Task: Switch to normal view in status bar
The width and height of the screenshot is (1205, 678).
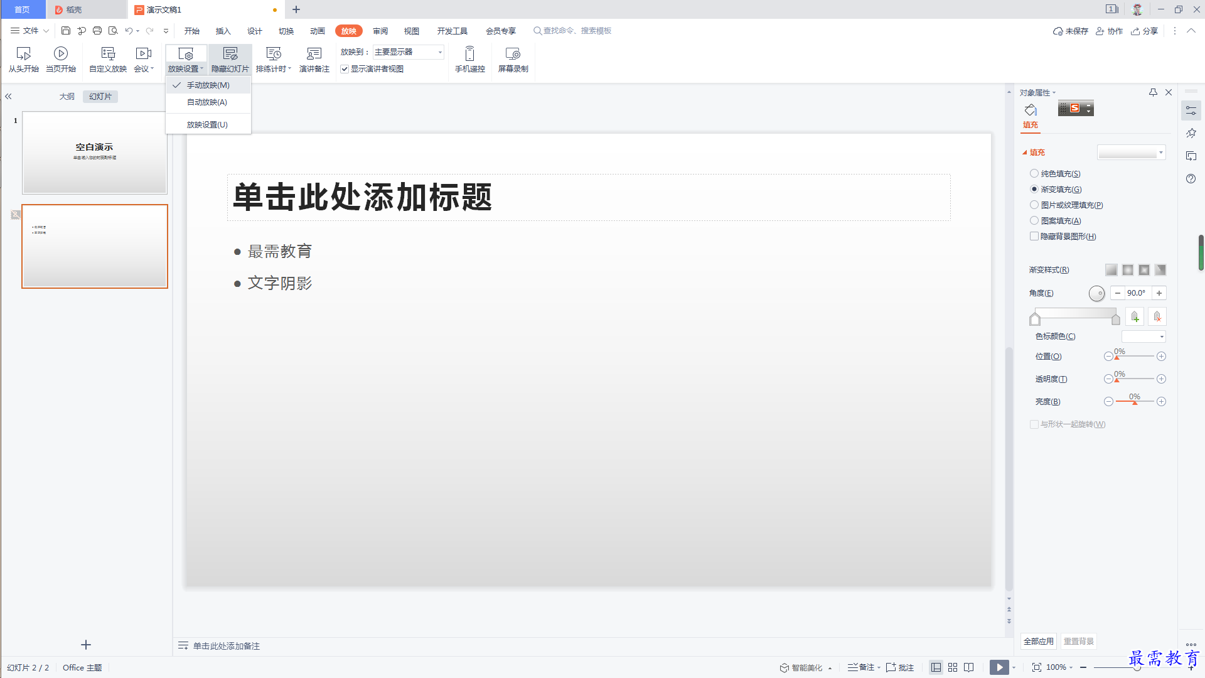Action: (936, 667)
